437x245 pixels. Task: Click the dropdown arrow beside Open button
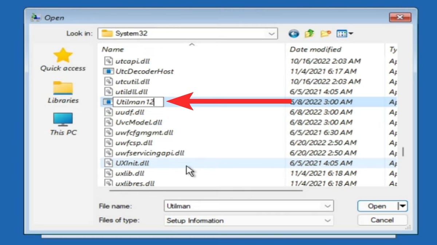click(403, 206)
